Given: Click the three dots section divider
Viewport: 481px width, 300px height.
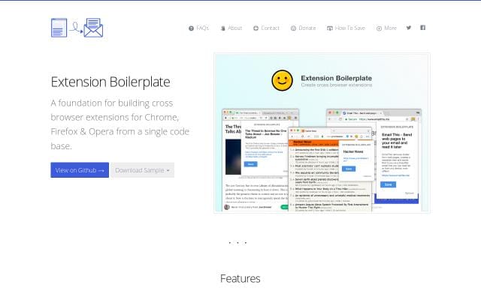Looking at the screenshot, I should tap(237, 243).
